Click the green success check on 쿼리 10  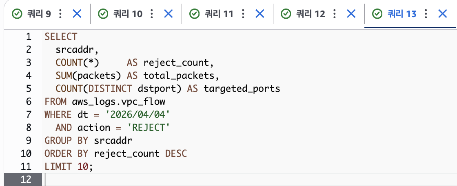point(103,14)
